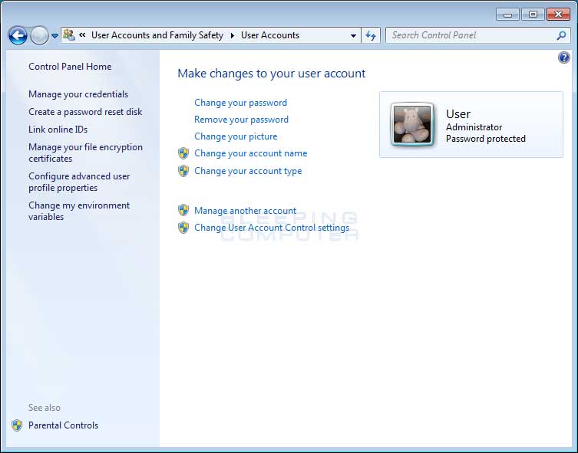
Task: Open the recent pages dropdown arrow
Action: point(54,36)
